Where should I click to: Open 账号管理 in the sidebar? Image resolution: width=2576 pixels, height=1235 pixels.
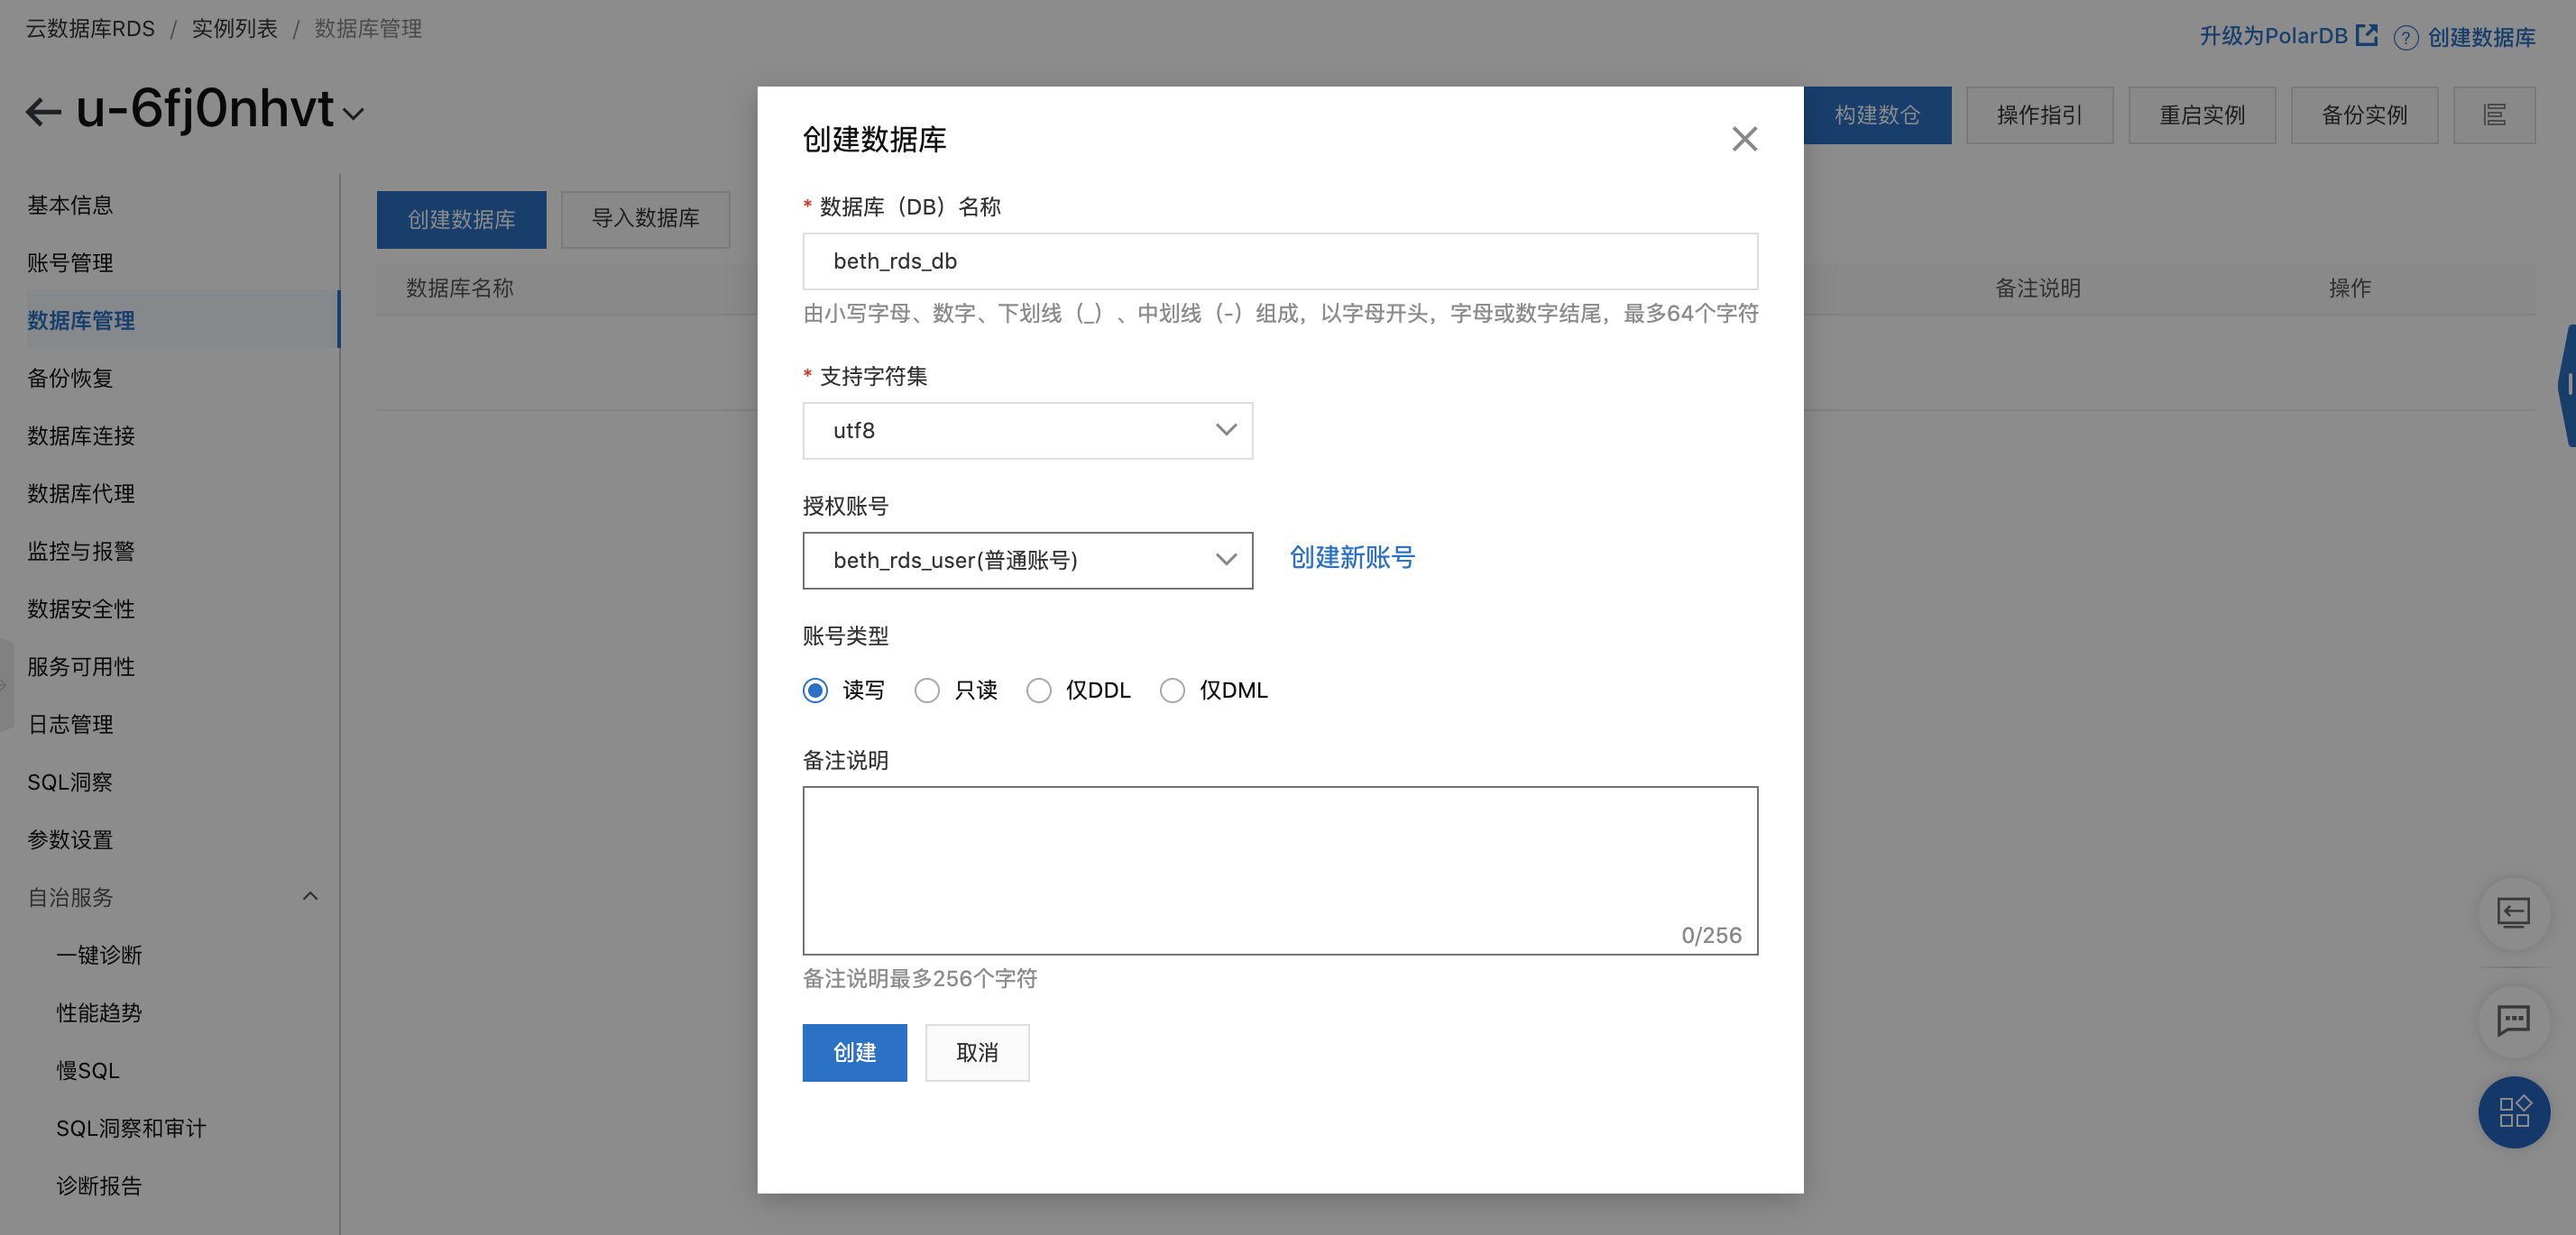(x=70, y=263)
